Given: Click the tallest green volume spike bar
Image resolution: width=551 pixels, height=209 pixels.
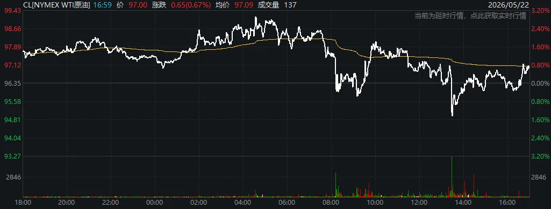Looking at the screenshot, I should [452, 176].
